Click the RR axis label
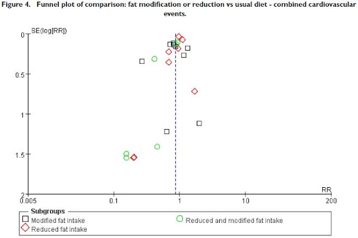This screenshot has width=358, height=238. (326, 189)
